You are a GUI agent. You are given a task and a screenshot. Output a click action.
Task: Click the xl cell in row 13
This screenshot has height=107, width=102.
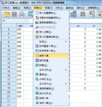[x=94, y=63]
